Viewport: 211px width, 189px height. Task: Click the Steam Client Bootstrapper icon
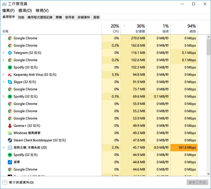pos(10,140)
